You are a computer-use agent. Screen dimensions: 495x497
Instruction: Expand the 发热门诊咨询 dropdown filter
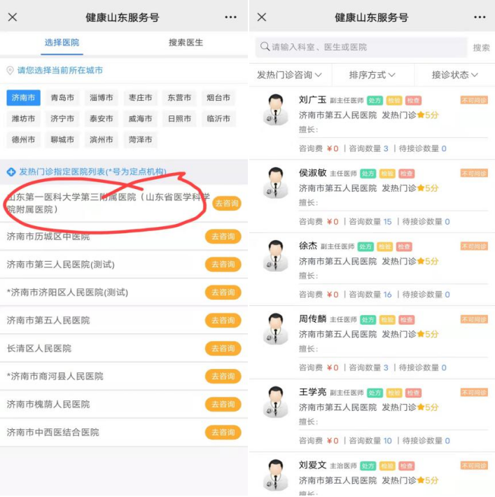pos(290,75)
